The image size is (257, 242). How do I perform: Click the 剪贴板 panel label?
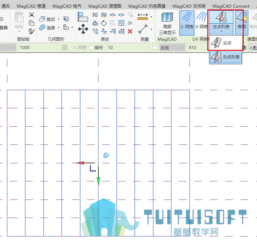coord(23,39)
